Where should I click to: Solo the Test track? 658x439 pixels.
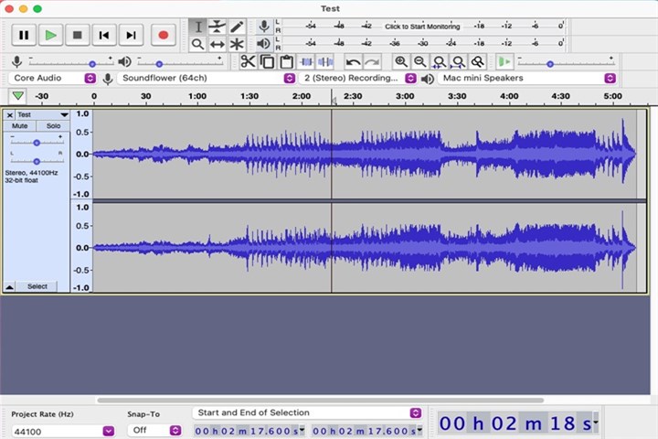(x=53, y=126)
